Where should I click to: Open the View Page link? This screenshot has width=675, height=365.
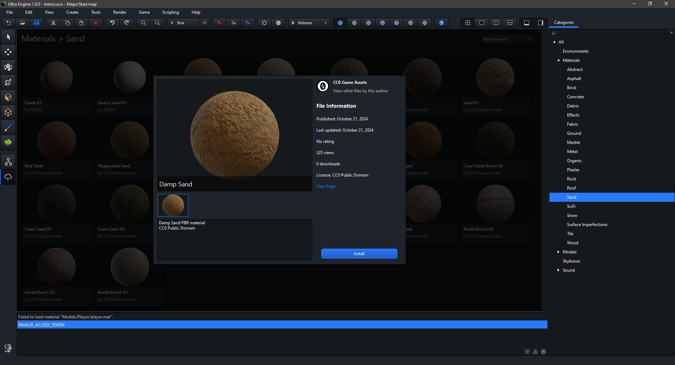pos(326,186)
